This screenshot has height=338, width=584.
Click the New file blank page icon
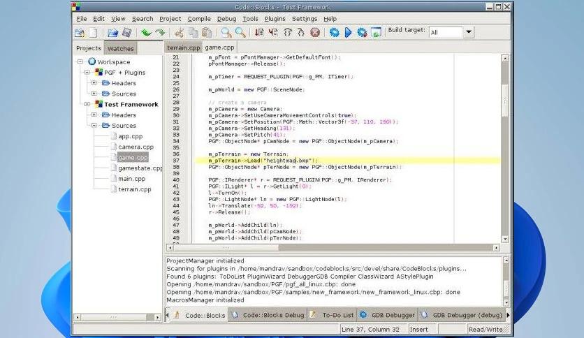coord(93,33)
